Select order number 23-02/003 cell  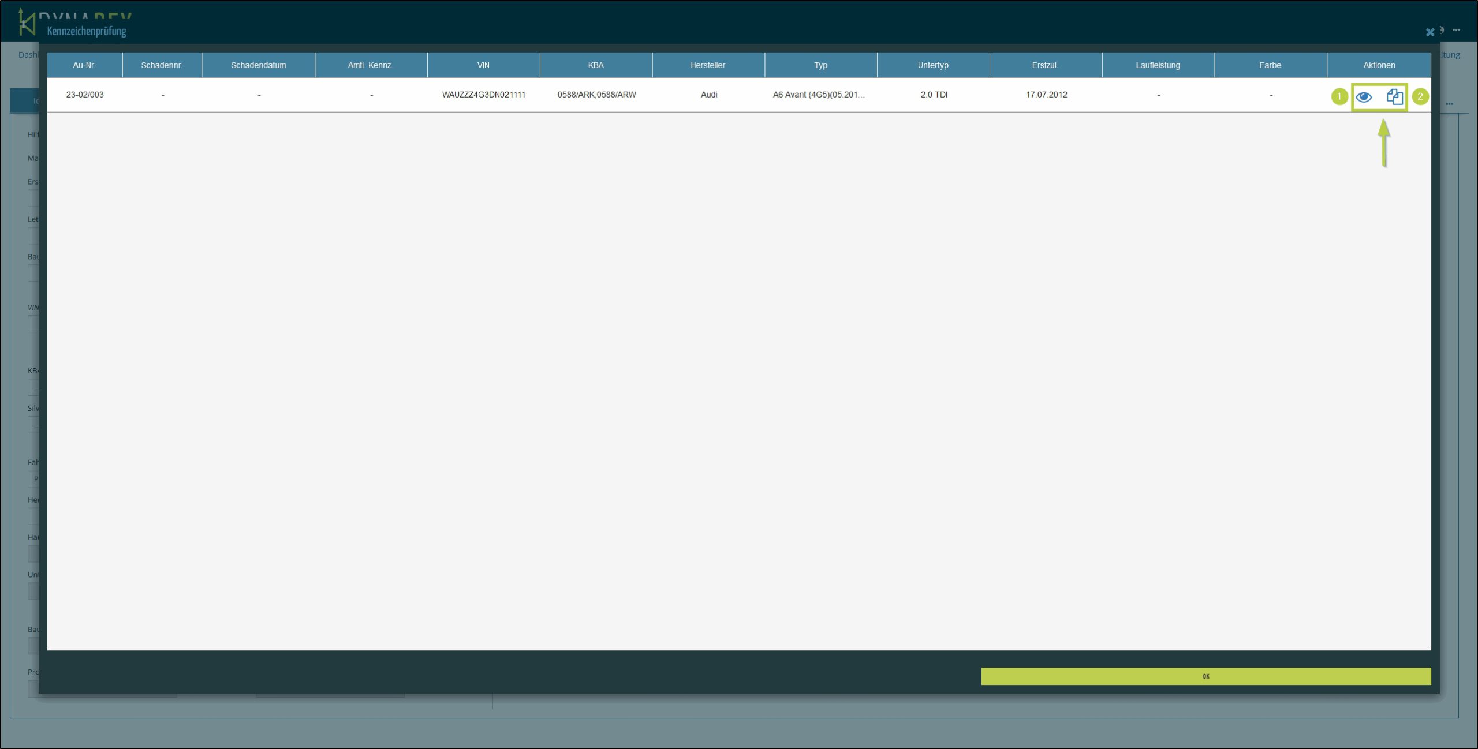point(85,95)
